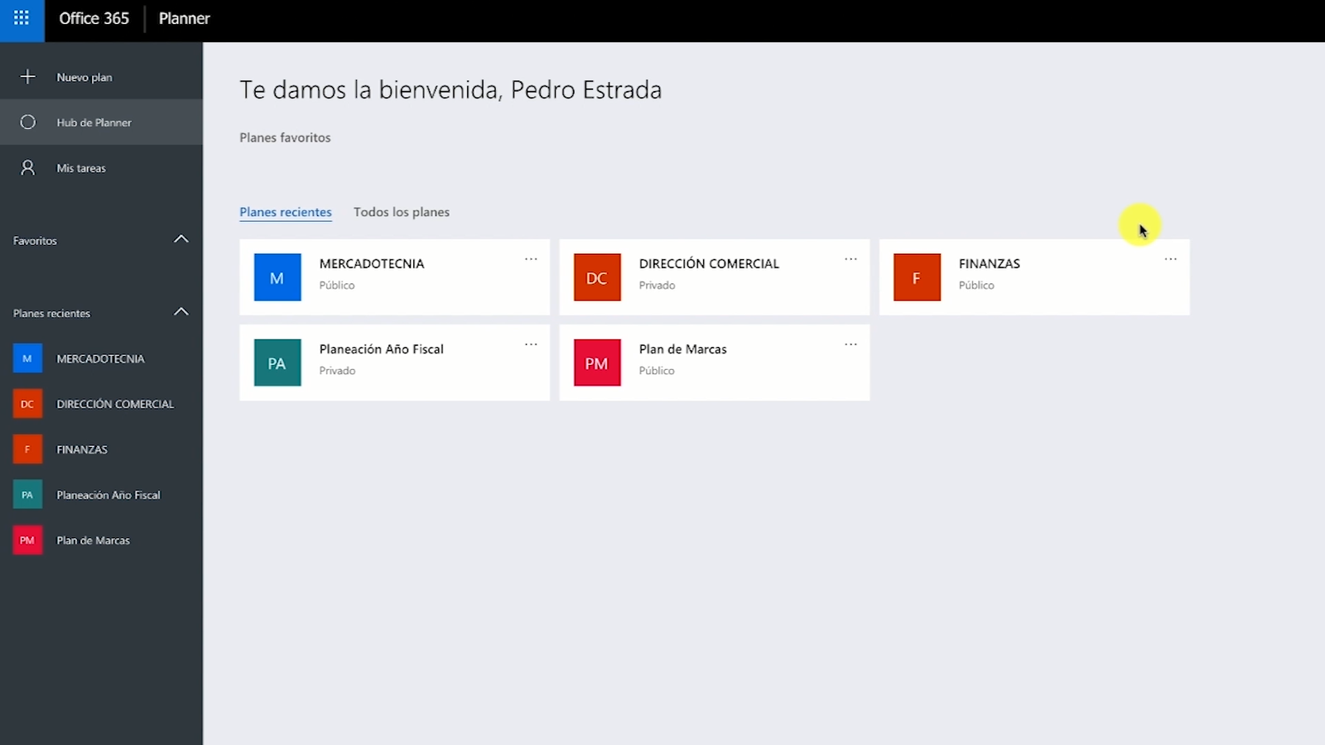Image resolution: width=1325 pixels, height=745 pixels.
Task: Click sidebar F tile for Finanzas
Action: point(27,449)
